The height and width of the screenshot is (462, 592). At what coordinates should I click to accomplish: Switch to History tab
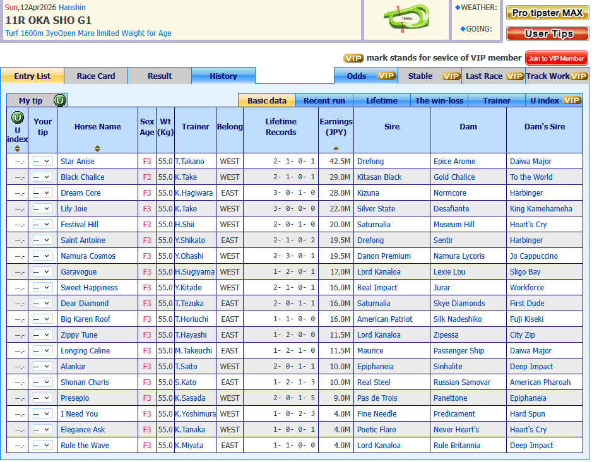223,76
